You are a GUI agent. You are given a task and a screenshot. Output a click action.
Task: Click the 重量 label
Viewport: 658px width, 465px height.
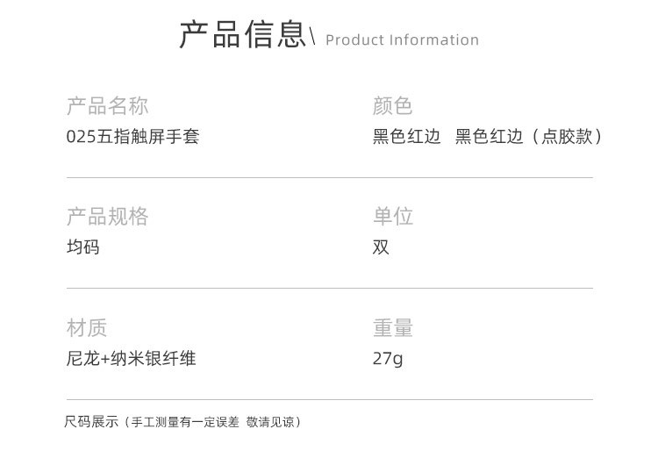(392, 328)
